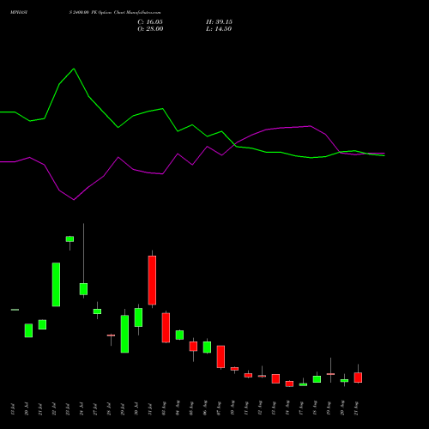429x429 pixels.
Task: Click the close value 'C: 16.05'
Action: (x=150, y=22)
